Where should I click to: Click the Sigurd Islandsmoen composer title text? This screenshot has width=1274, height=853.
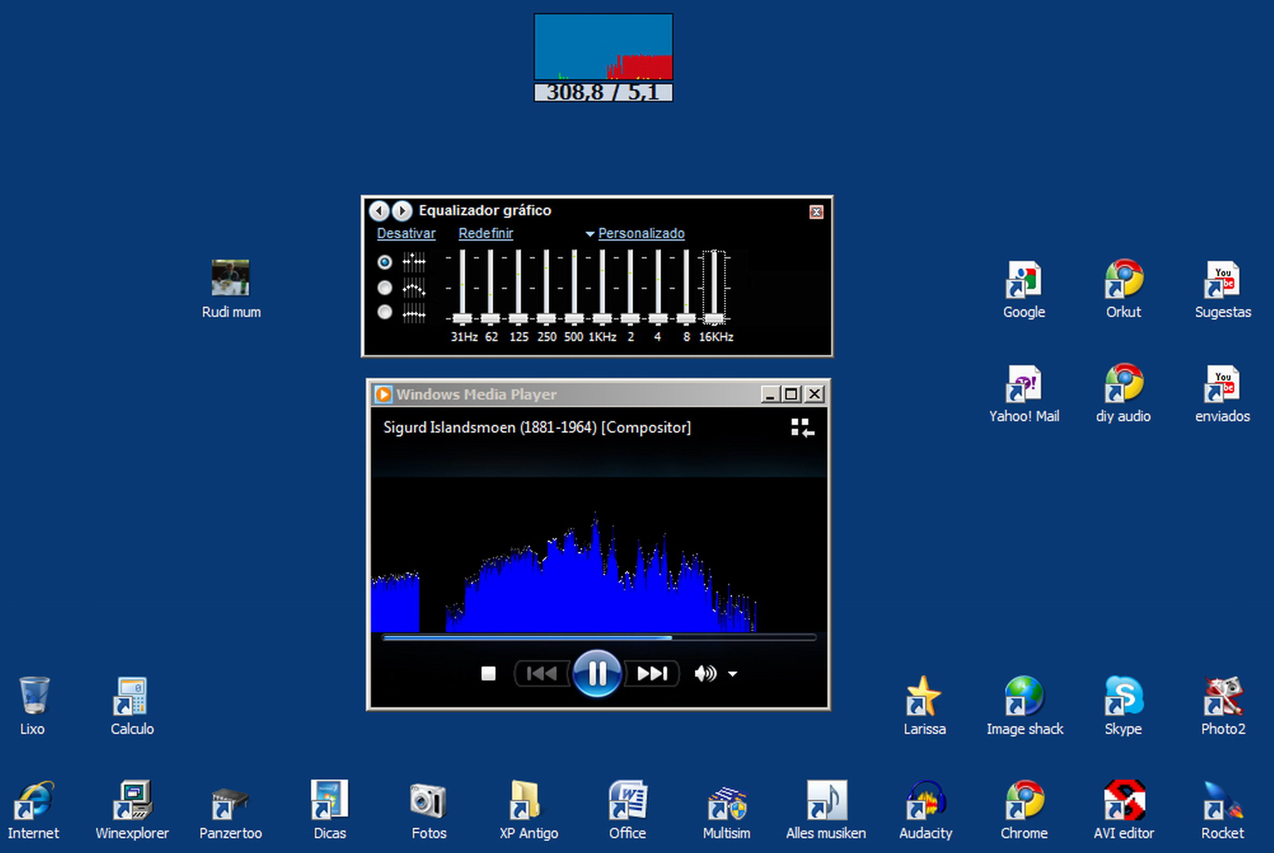[536, 428]
